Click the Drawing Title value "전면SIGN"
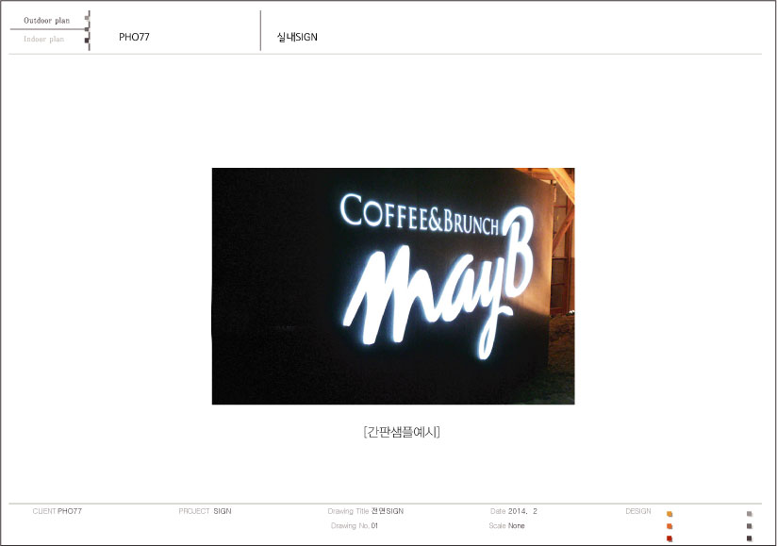Screen dimensions: 777x546 tap(388, 511)
